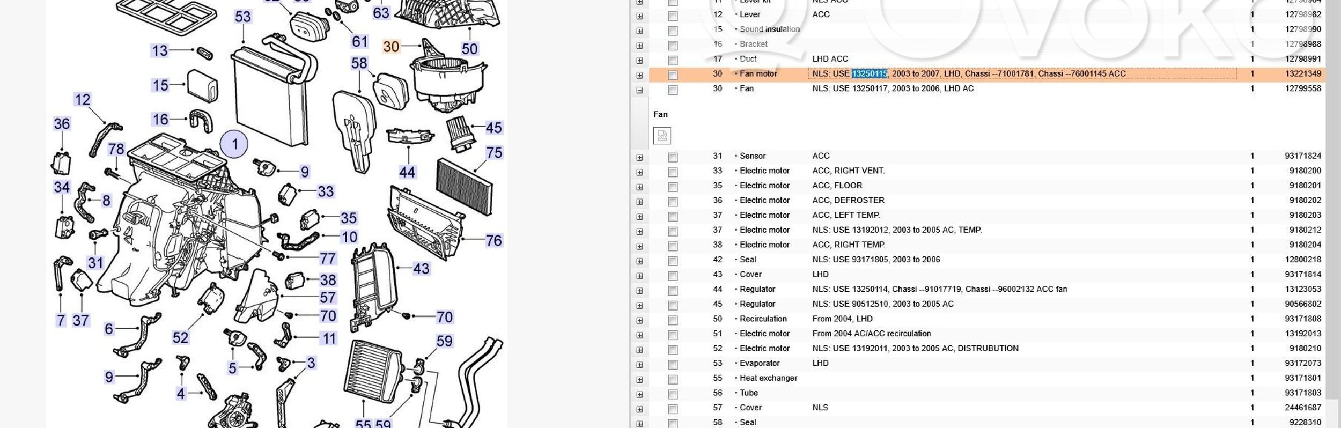This screenshot has height=428, width=1341.
Task: Enable the Evaporator row checkbox
Action: tap(673, 365)
